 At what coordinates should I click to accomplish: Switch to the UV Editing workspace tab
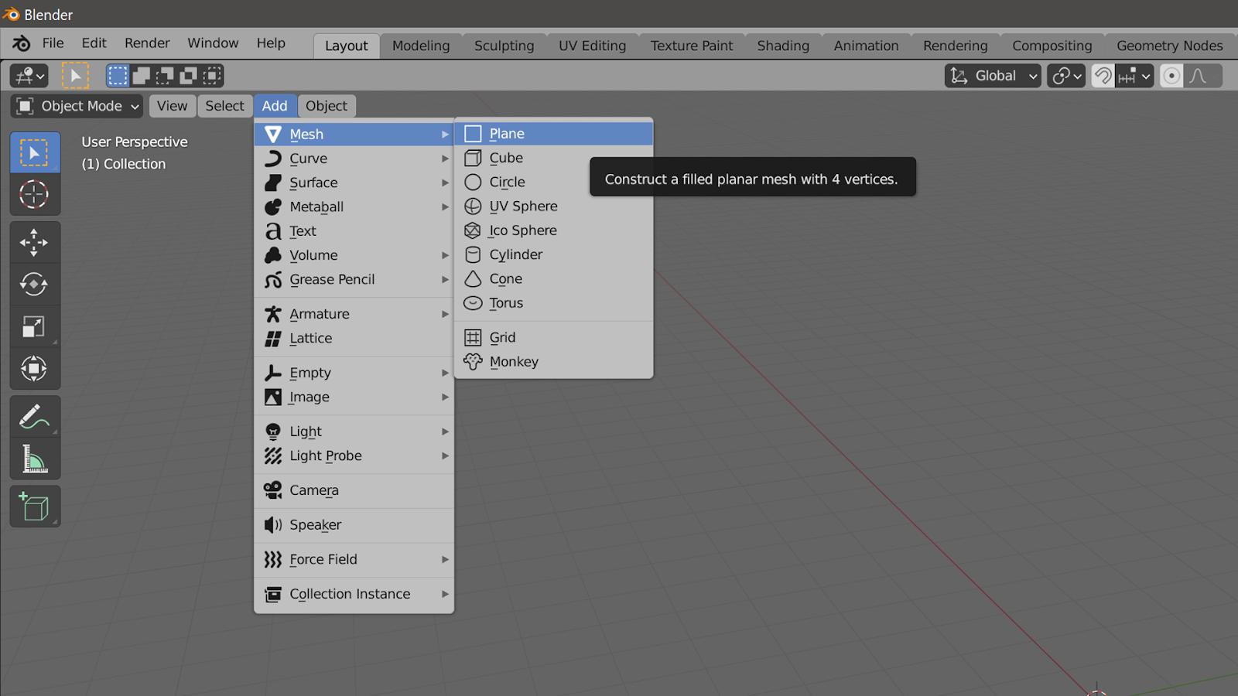tap(593, 46)
